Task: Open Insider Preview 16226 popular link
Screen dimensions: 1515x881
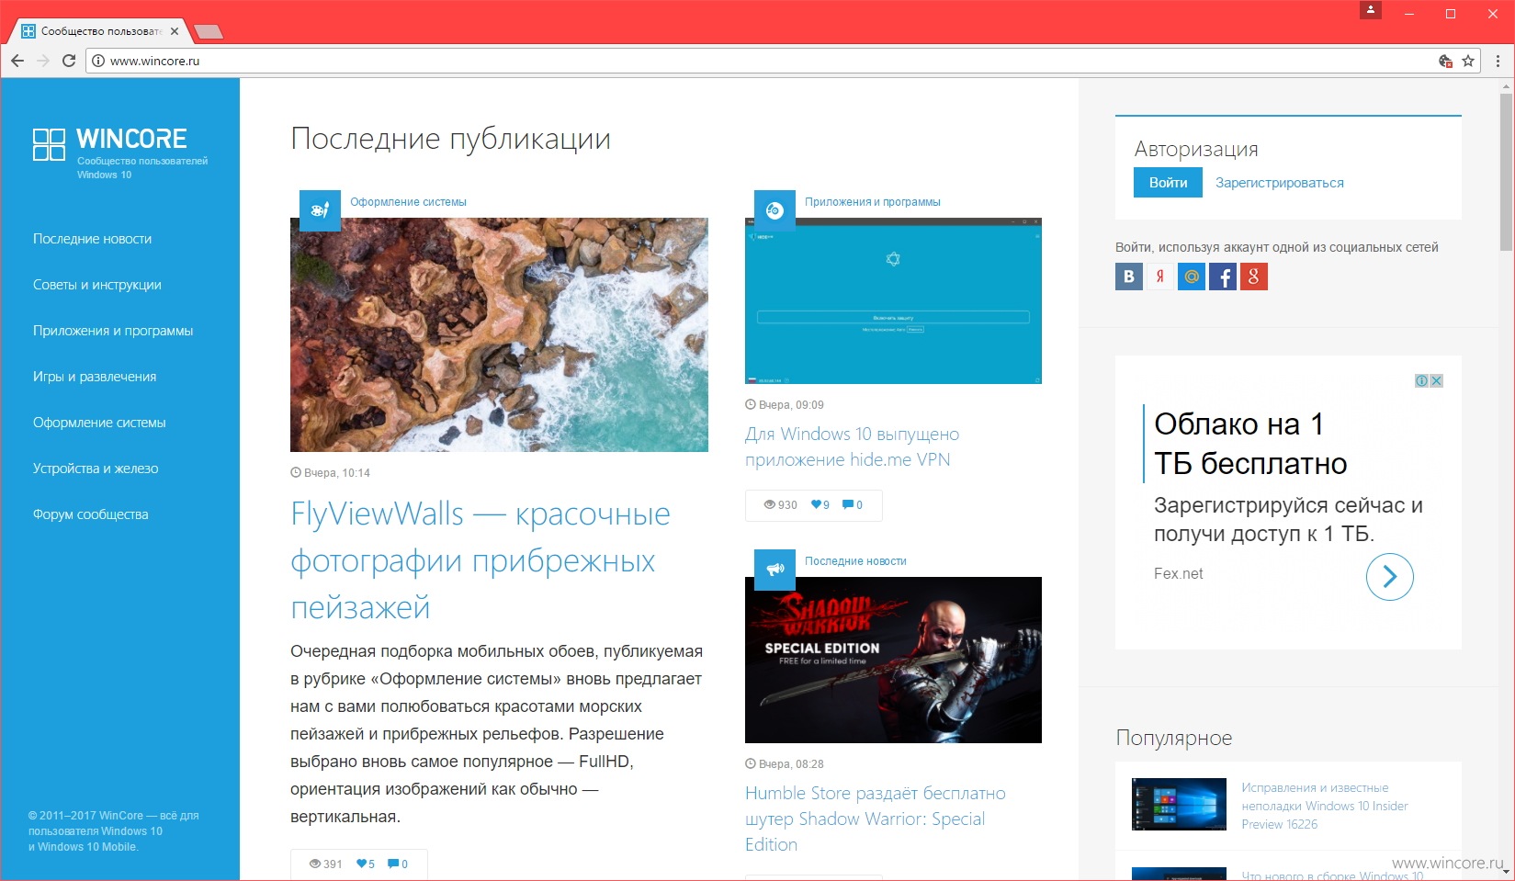Action: pyautogui.click(x=1325, y=806)
